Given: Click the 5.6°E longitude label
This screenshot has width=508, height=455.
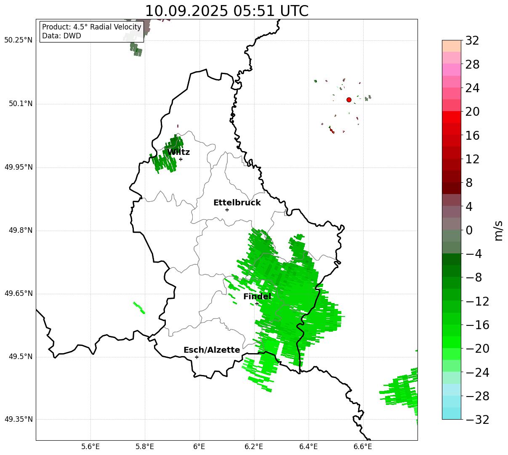Looking at the screenshot, I should tap(90, 447).
